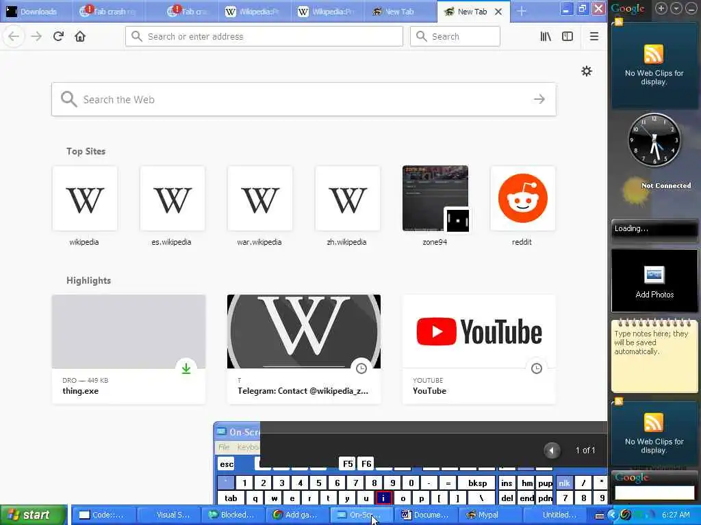Click the backslash key on On-Screen Keyboard

481,498
